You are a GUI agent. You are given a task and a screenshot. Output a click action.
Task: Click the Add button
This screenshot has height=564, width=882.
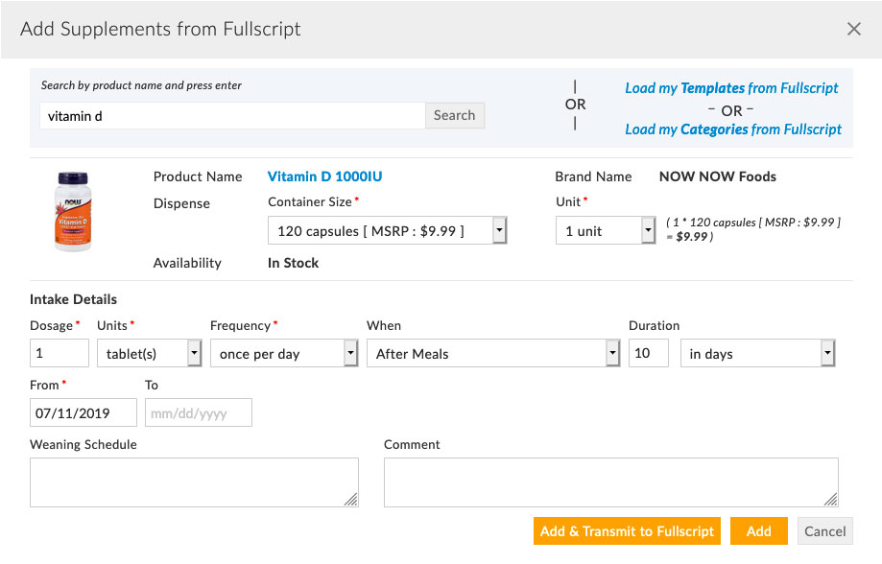pyautogui.click(x=758, y=530)
